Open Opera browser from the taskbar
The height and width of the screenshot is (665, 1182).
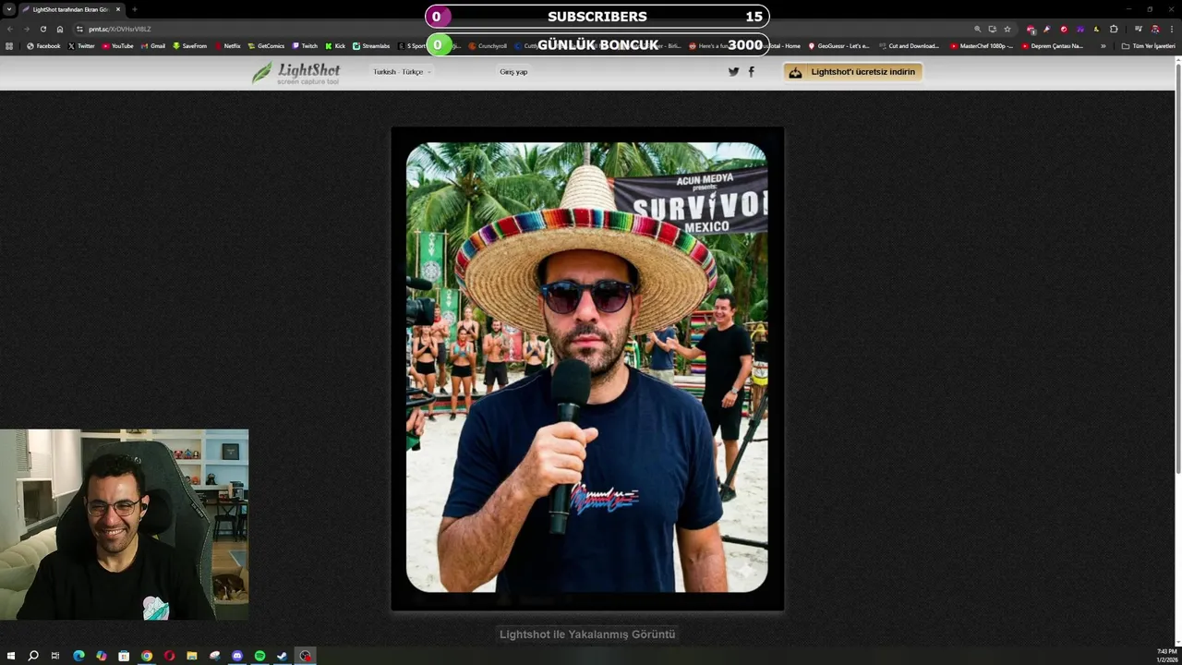coord(169,656)
